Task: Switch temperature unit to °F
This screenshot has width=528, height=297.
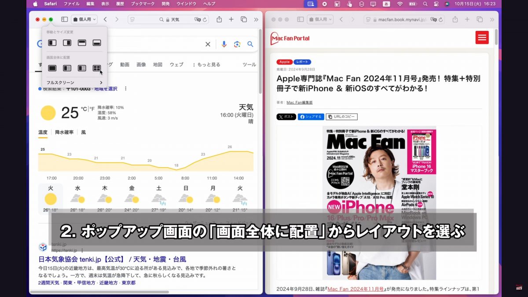Action: (x=92, y=109)
